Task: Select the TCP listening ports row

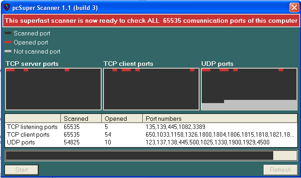Action: point(151,127)
